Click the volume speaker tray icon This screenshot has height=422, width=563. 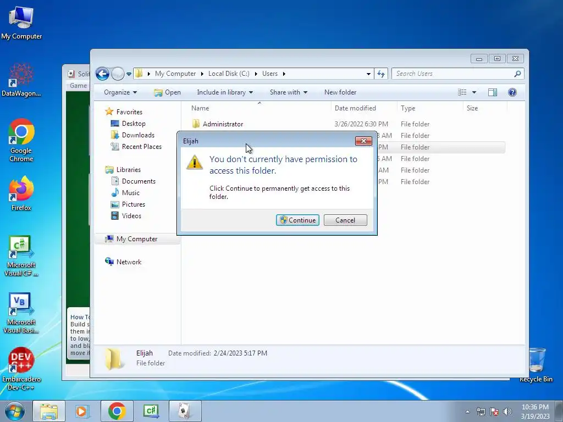[507, 412]
